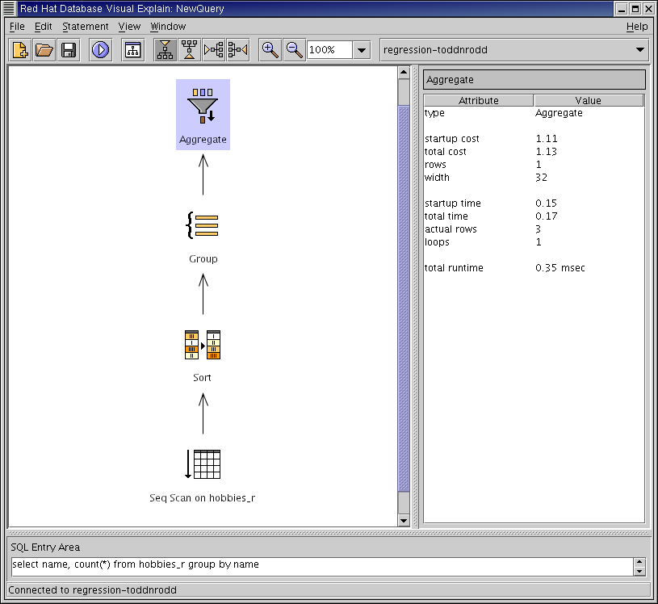Zoom in with the magnifier plus icon
The height and width of the screenshot is (604, 658).
270,50
